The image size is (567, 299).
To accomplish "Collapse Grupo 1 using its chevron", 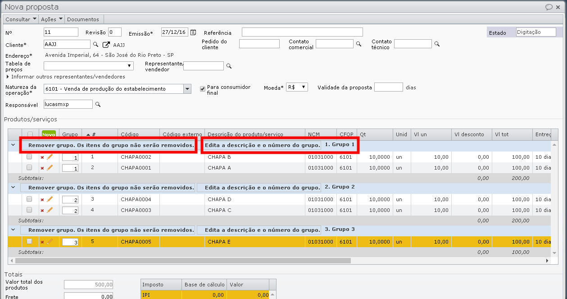I will [12, 146].
